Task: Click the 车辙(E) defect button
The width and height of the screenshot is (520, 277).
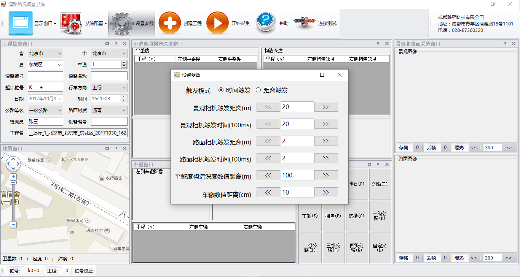Action: [310, 216]
